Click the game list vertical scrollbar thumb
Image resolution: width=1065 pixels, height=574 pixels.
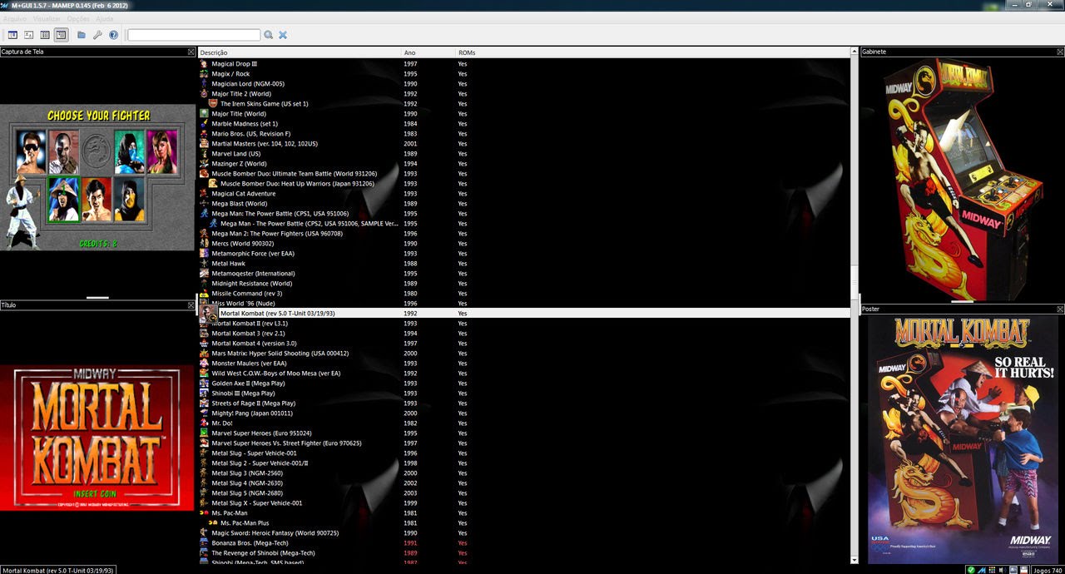(854, 282)
